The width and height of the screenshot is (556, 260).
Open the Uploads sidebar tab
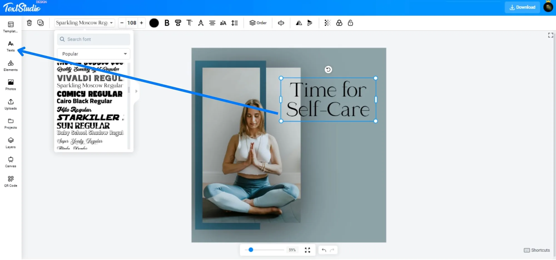pyautogui.click(x=11, y=104)
